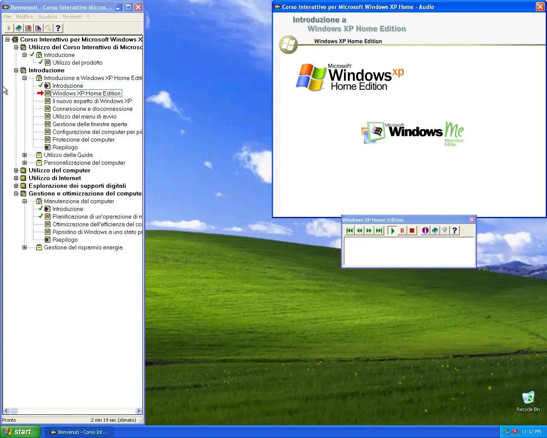Open the Modifica menu
This screenshot has width=547, height=438.
(24, 17)
